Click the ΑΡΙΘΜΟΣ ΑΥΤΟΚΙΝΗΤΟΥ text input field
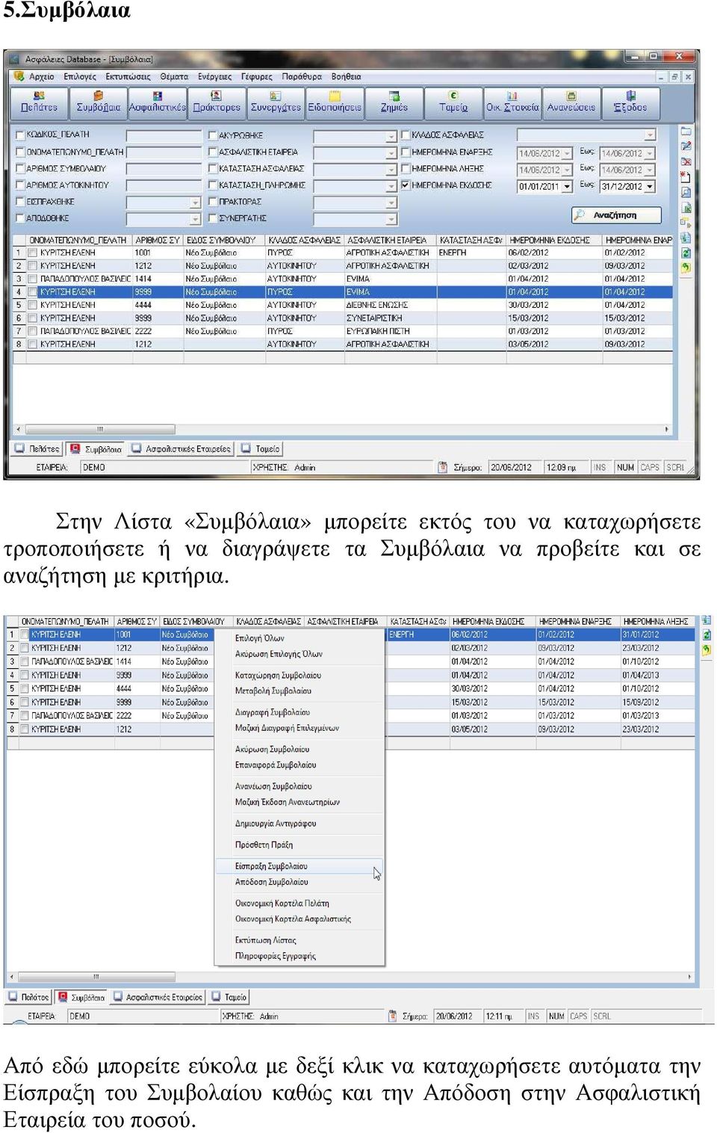Screen dimensions: 717x1133 (164, 186)
